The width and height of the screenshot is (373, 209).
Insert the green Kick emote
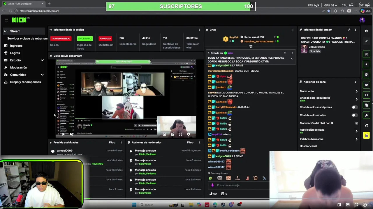pos(210,178)
